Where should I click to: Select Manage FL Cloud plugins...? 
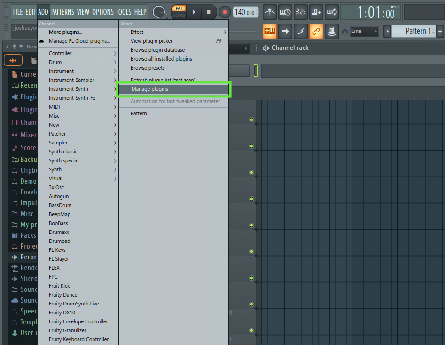[x=79, y=41]
